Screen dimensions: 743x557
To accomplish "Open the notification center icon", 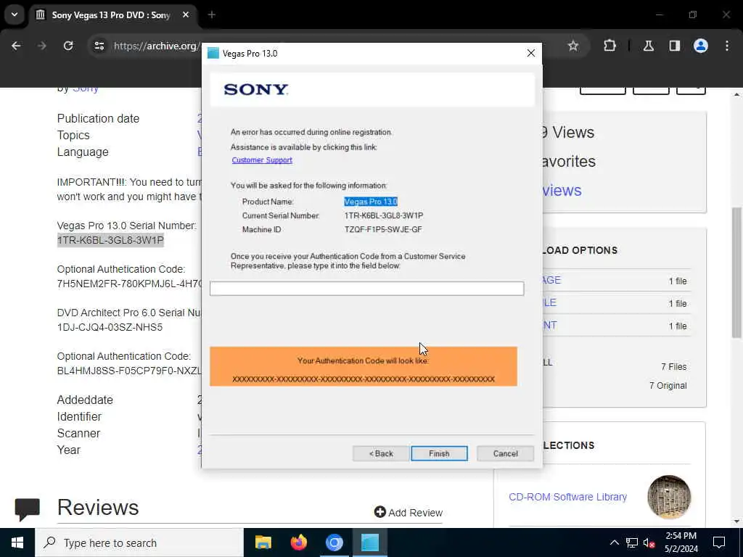I will pyautogui.click(x=719, y=542).
